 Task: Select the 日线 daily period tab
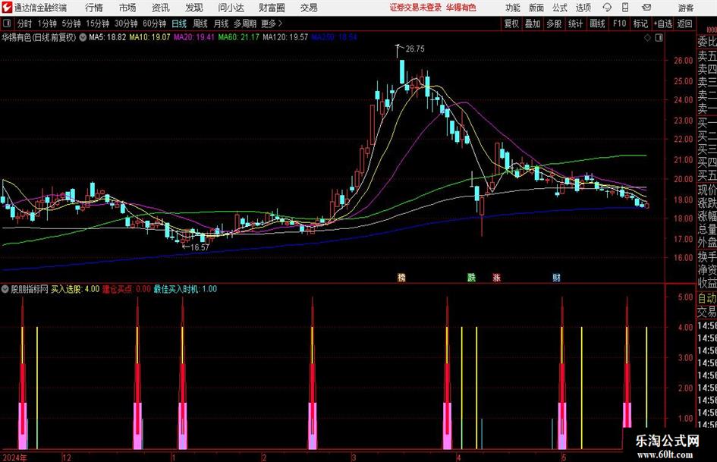pos(179,24)
